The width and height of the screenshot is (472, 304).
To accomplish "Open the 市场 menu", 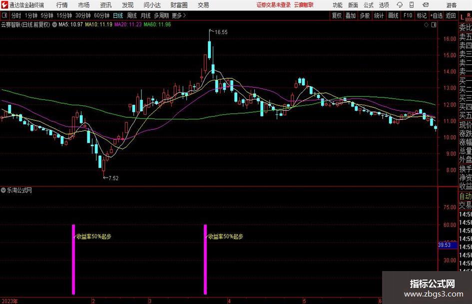I will pyautogui.click(x=84, y=5).
